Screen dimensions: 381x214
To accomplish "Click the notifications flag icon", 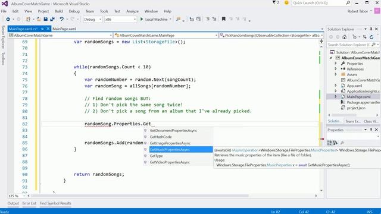I will click(274, 2).
